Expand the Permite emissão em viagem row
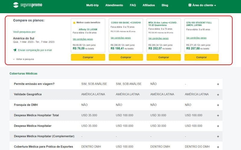 click(218, 84)
